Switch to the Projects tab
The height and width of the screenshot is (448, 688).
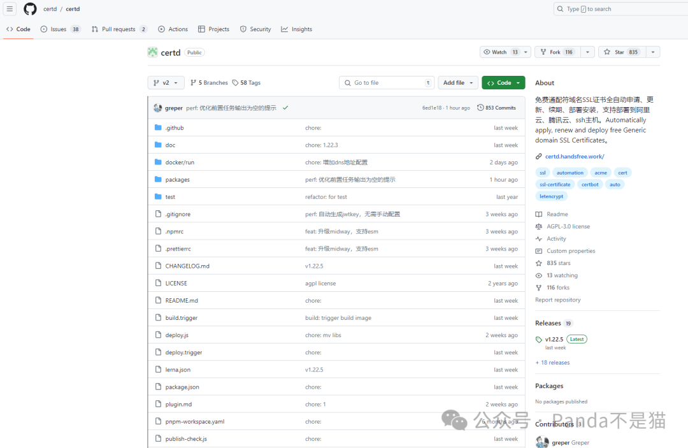[x=213, y=29]
